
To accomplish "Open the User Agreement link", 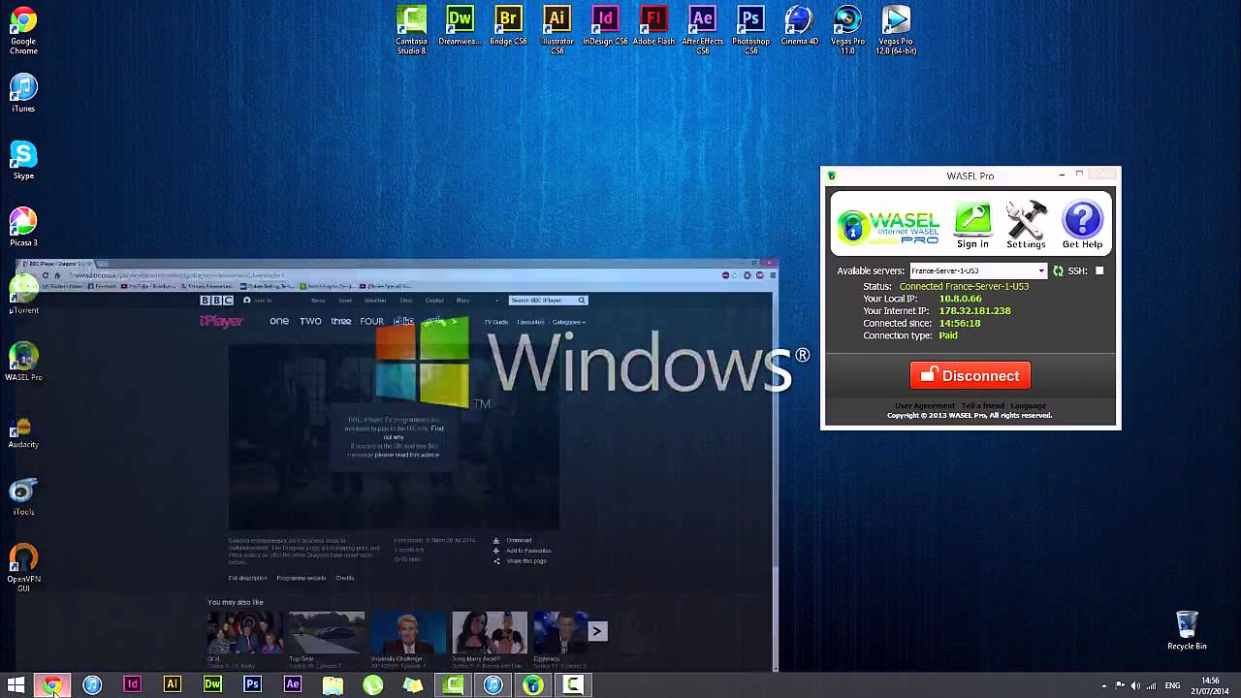I will pyautogui.click(x=924, y=405).
